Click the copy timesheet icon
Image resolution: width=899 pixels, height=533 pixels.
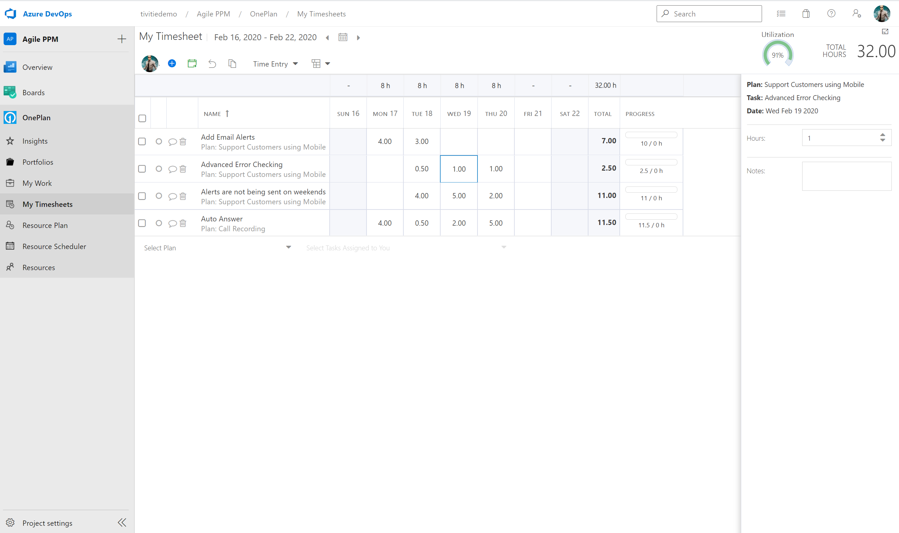232,64
